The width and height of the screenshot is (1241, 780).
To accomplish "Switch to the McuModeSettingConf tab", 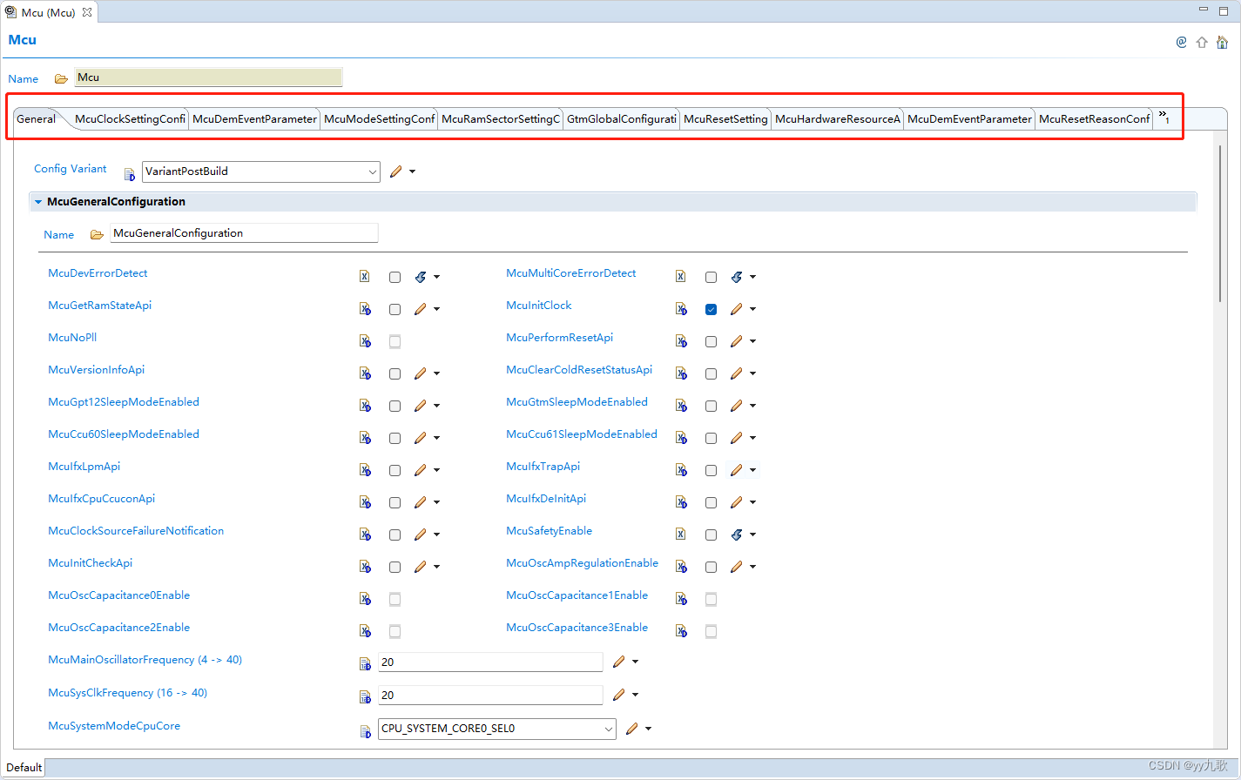I will click(x=379, y=119).
